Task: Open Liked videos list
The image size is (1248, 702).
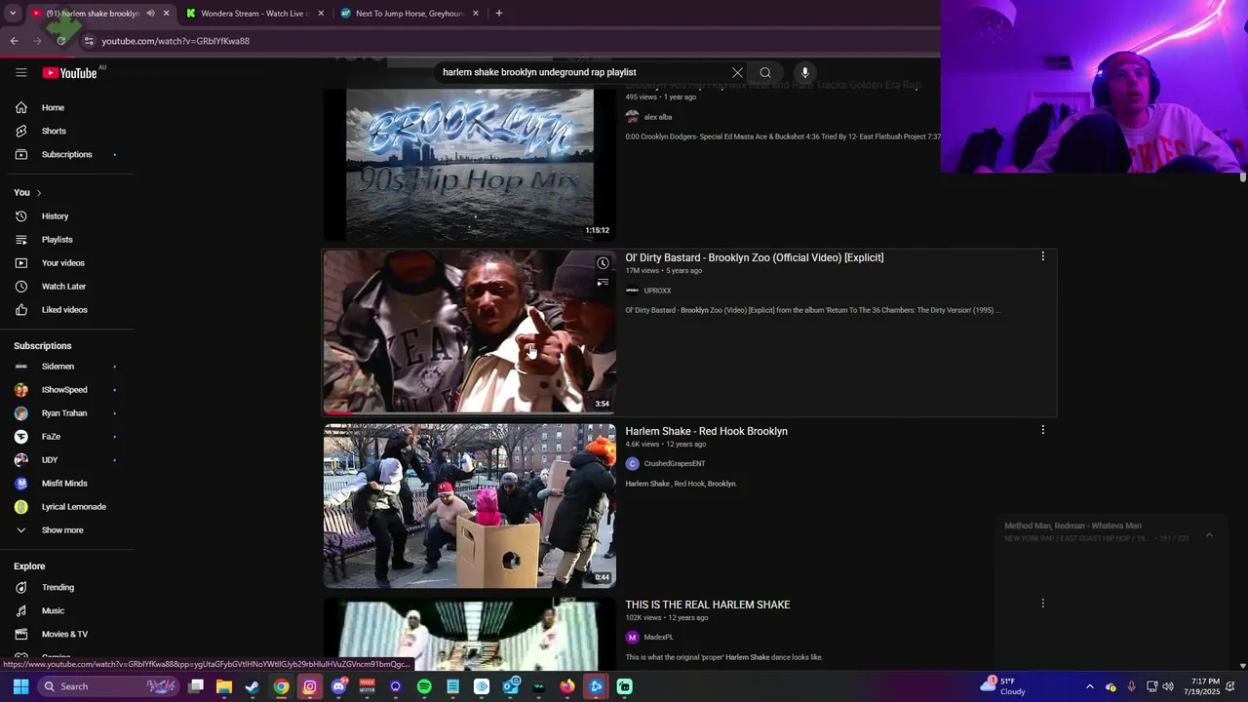Action: coord(66,309)
